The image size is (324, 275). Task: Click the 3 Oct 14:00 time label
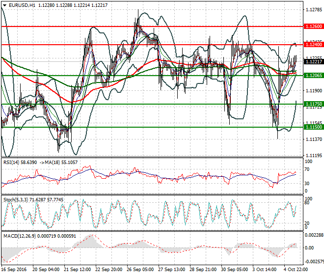click(265, 270)
